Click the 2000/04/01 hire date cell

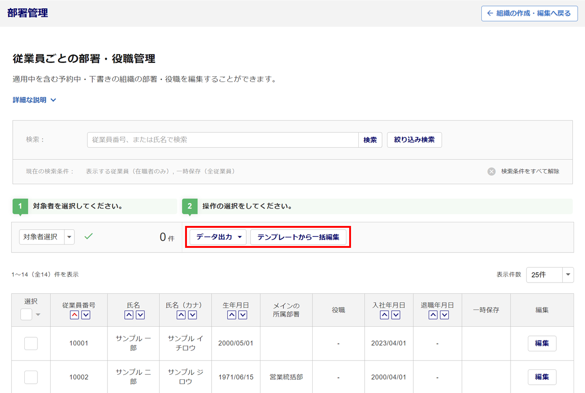pyautogui.click(x=388, y=377)
